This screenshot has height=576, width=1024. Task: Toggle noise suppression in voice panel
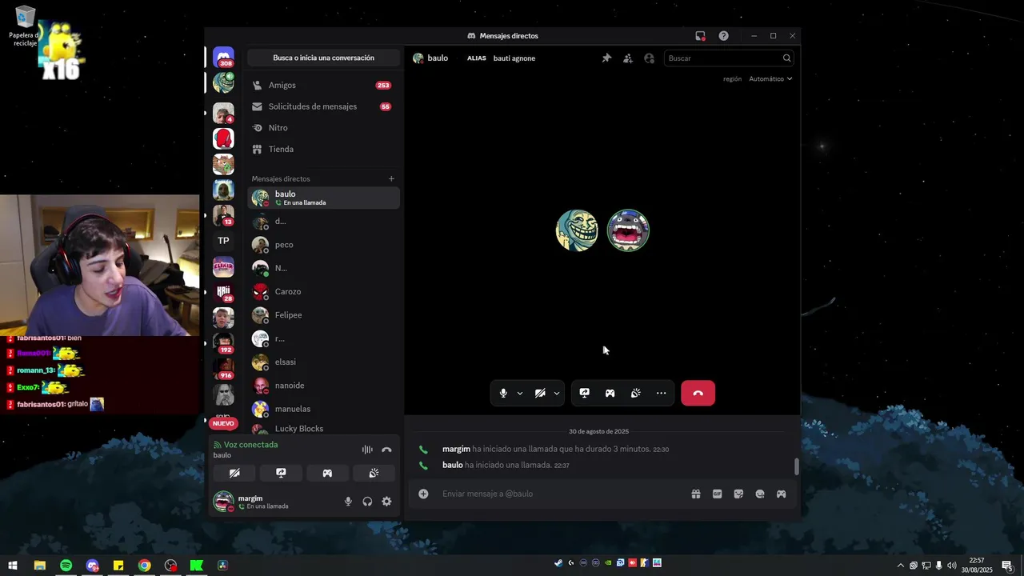point(367,450)
